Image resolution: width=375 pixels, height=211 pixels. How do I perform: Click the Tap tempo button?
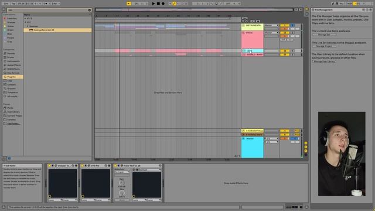coord(13,4)
